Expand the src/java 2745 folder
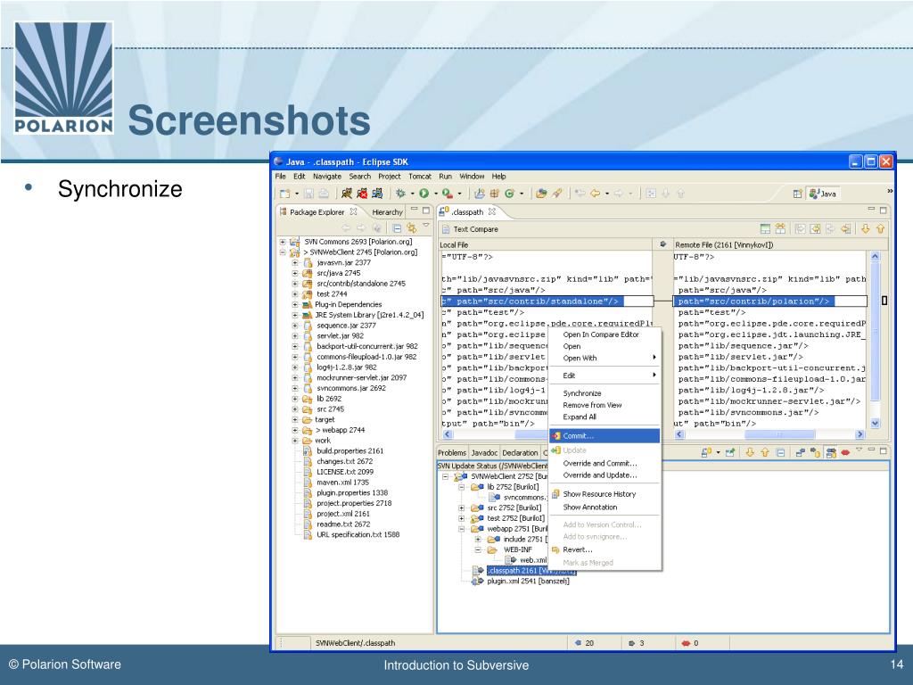913x685 pixels. pyautogui.click(x=295, y=273)
